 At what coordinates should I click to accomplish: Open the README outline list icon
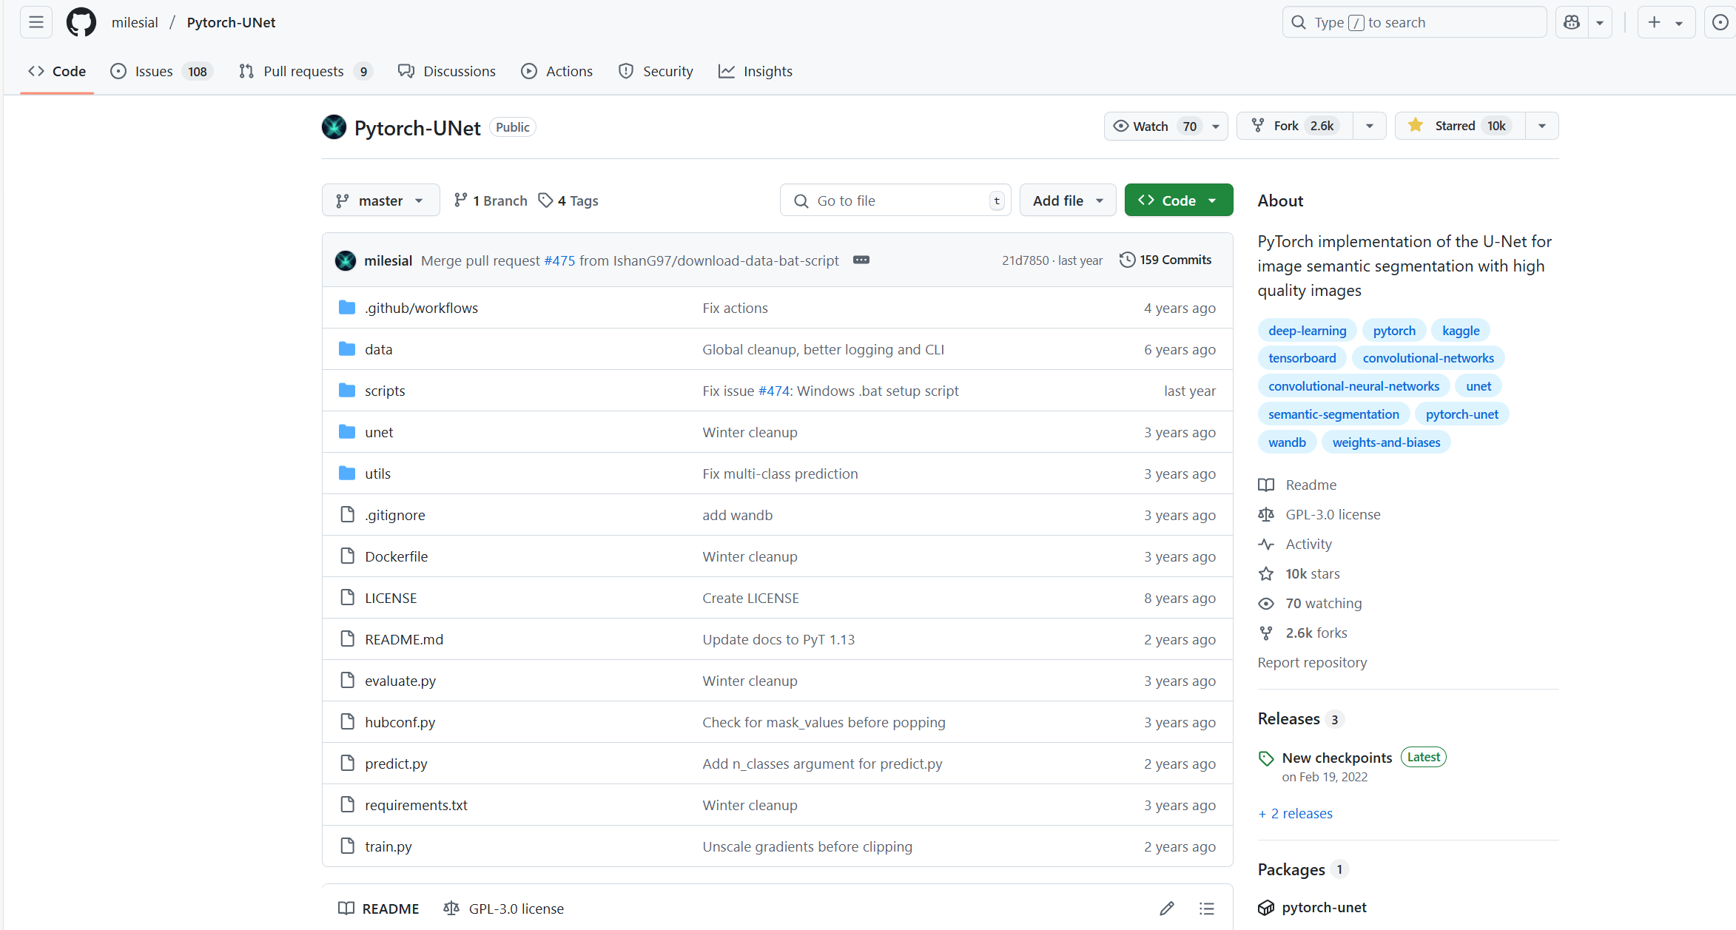1207,909
